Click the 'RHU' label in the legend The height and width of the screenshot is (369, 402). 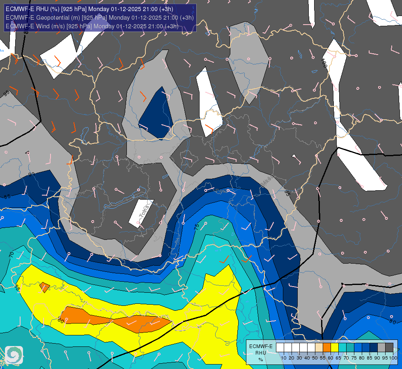261,353
